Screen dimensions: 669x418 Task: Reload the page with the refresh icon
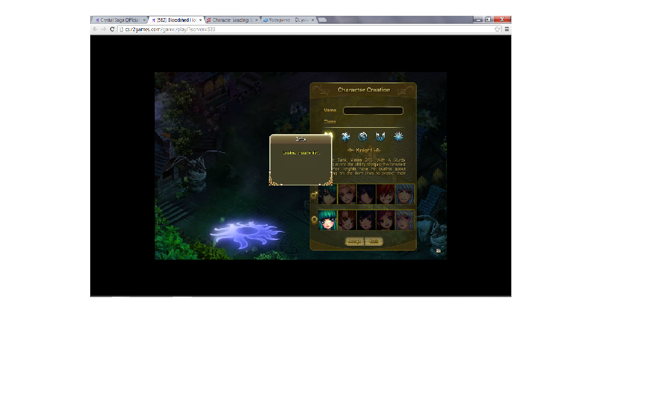click(x=112, y=29)
